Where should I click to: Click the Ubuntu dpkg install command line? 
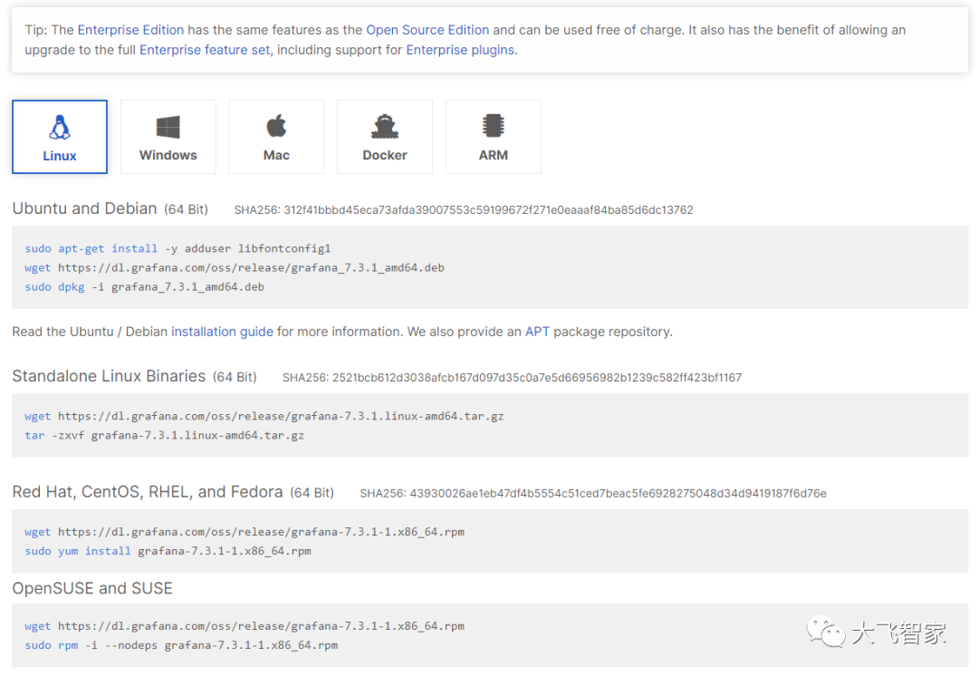145,287
